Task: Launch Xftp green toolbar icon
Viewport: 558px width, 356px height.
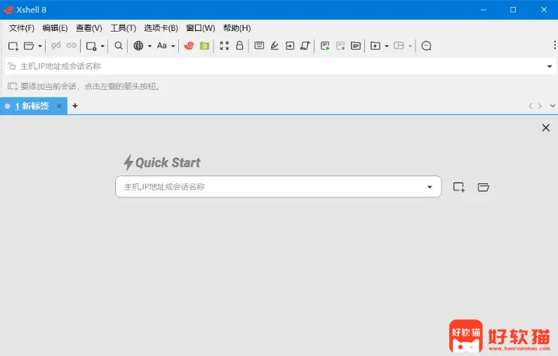Action: [x=205, y=46]
